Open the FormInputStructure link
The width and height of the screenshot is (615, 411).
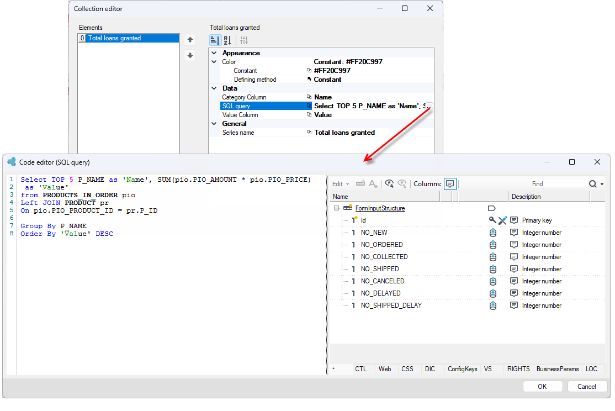pos(380,208)
